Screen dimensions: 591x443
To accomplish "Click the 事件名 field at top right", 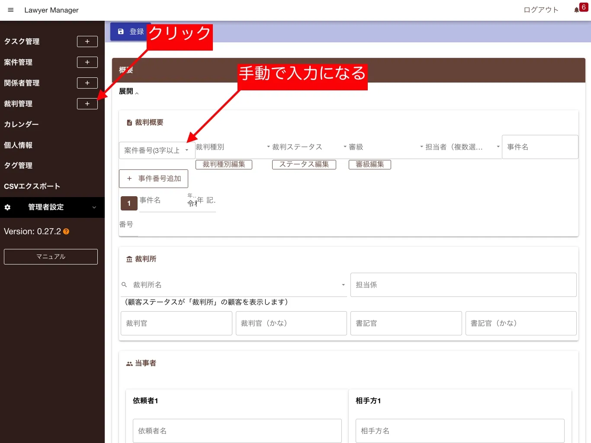I will point(540,147).
